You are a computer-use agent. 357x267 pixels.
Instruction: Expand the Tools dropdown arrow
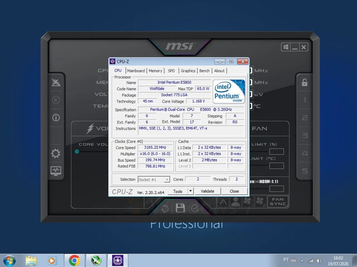(x=190, y=191)
